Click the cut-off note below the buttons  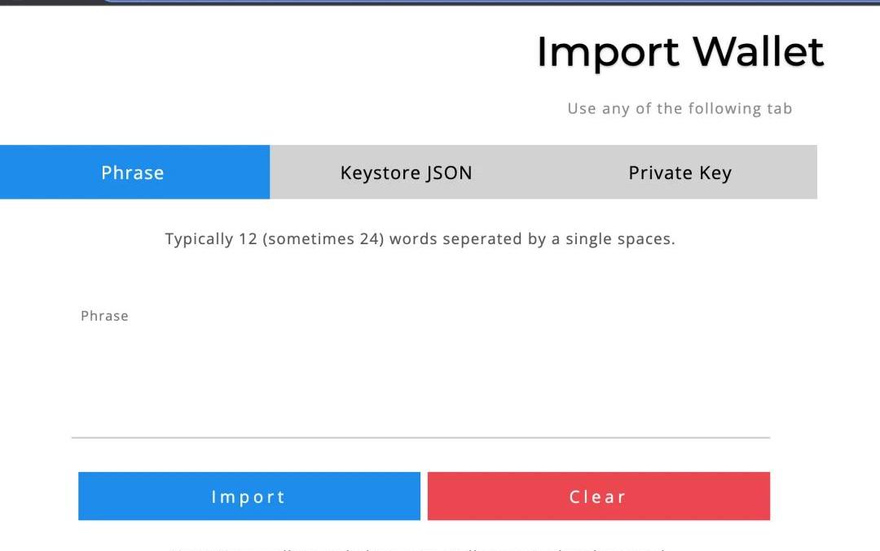(420, 548)
